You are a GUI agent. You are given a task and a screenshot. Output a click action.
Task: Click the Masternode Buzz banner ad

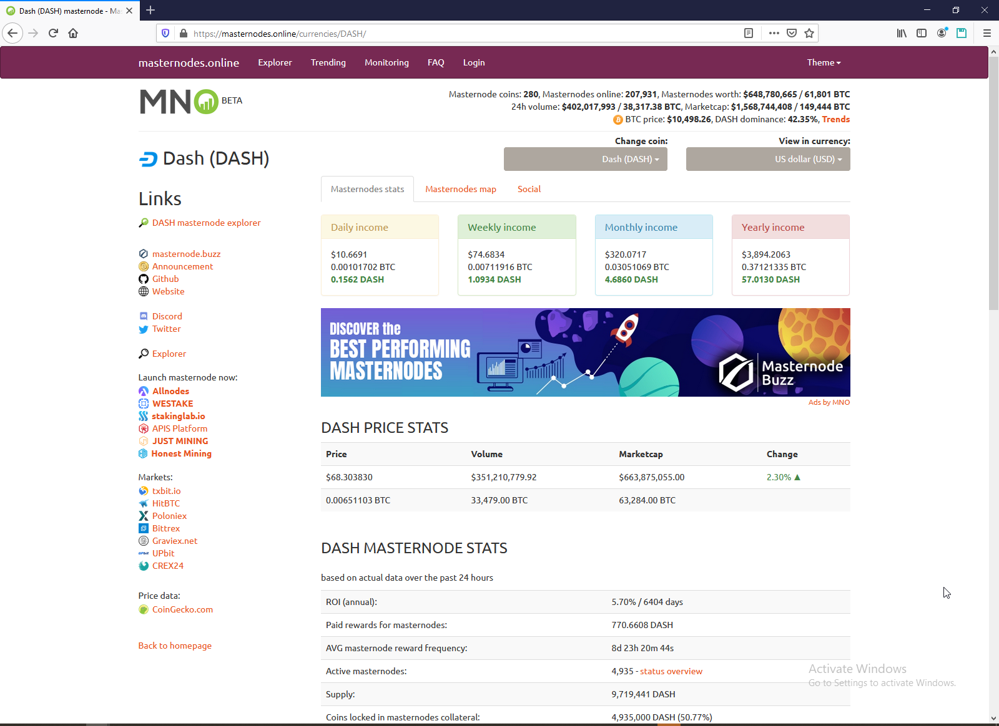[x=586, y=352]
